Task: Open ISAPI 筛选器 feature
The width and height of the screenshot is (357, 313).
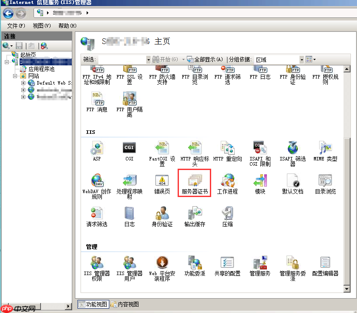Action: coord(293,153)
